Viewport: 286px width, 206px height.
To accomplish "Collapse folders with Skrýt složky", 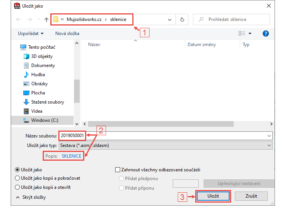I will point(31,197).
